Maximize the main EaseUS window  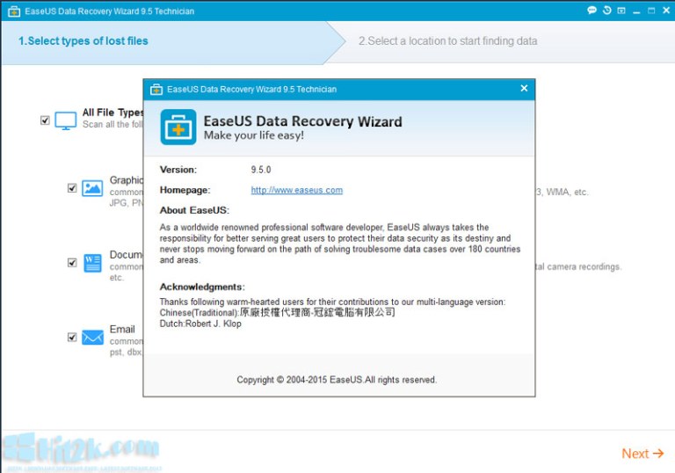(651, 11)
